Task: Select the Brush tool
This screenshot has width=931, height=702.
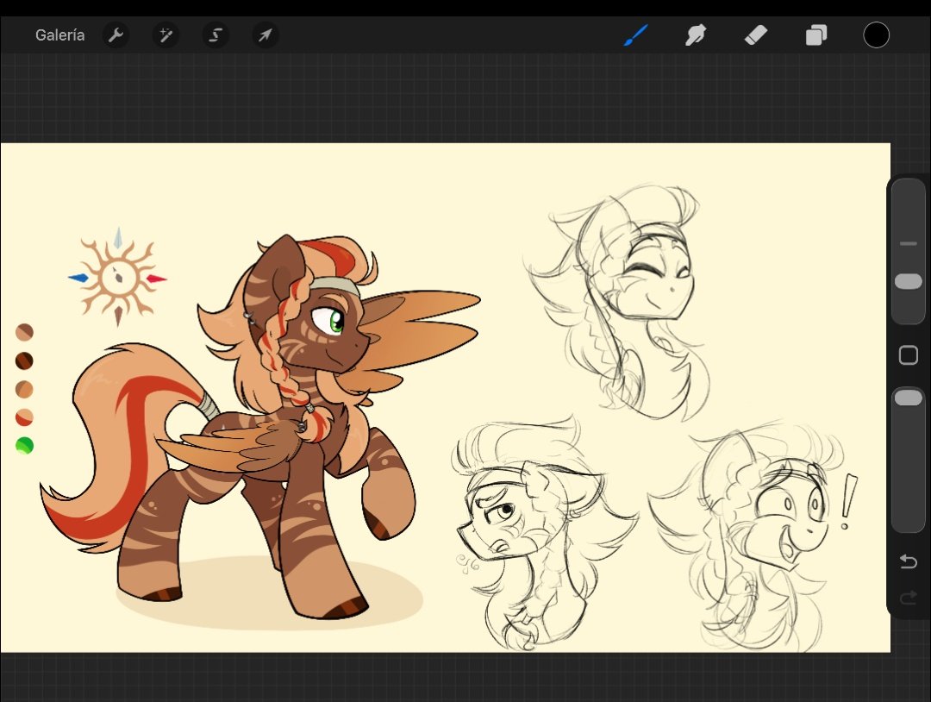Action: coord(636,35)
